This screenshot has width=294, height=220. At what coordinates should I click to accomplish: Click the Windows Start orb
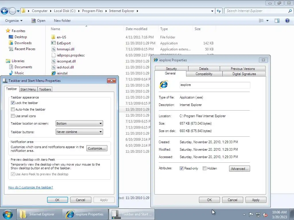(x=7, y=214)
